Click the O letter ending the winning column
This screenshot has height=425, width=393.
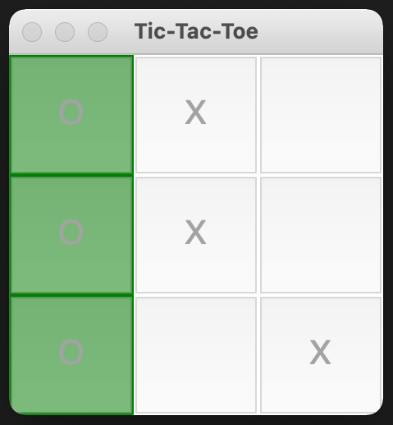tap(71, 353)
